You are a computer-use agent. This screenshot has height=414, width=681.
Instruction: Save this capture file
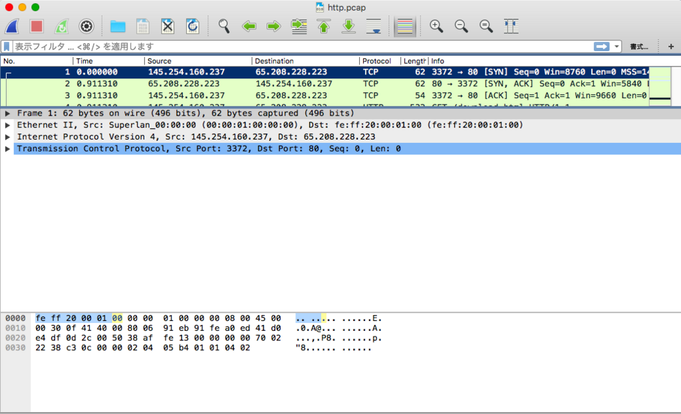142,27
